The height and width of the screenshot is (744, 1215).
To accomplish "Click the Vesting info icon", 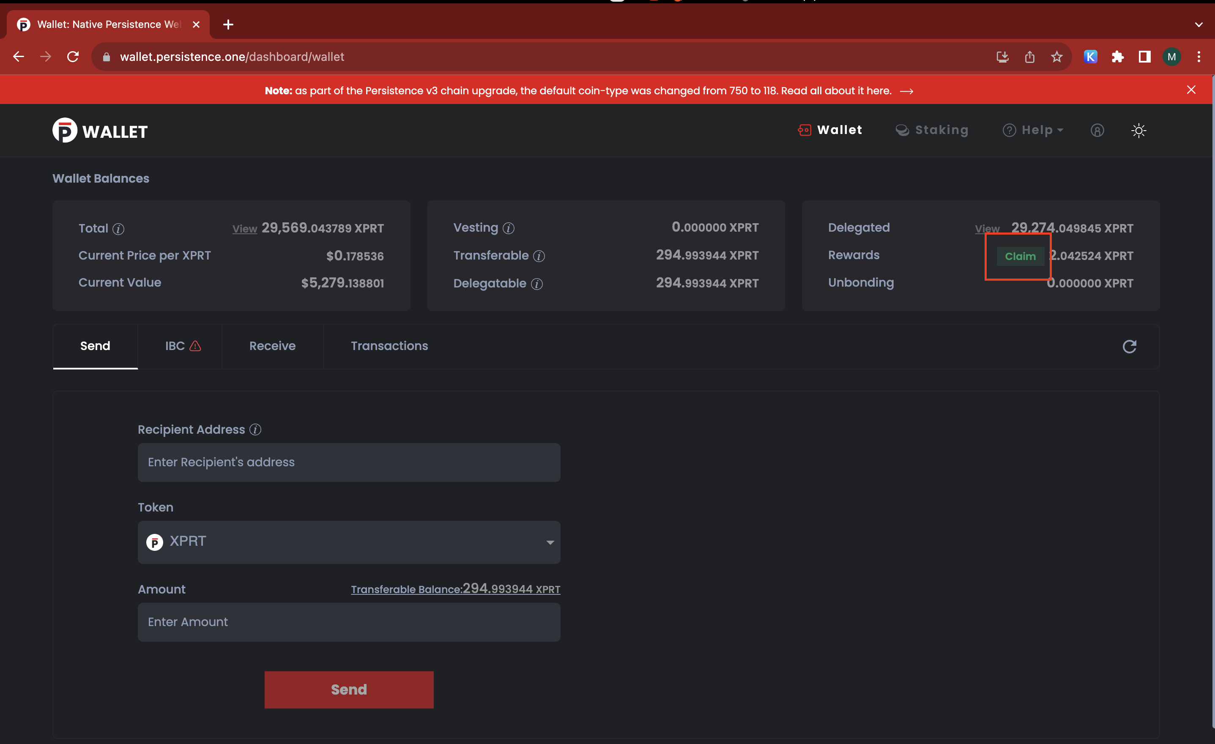I will (x=509, y=228).
